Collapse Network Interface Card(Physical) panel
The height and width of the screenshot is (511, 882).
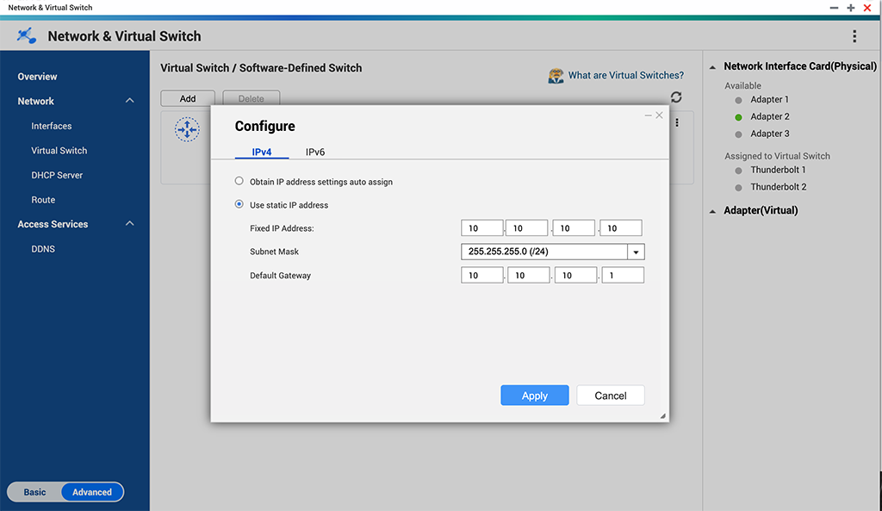pyautogui.click(x=712, y=67)
